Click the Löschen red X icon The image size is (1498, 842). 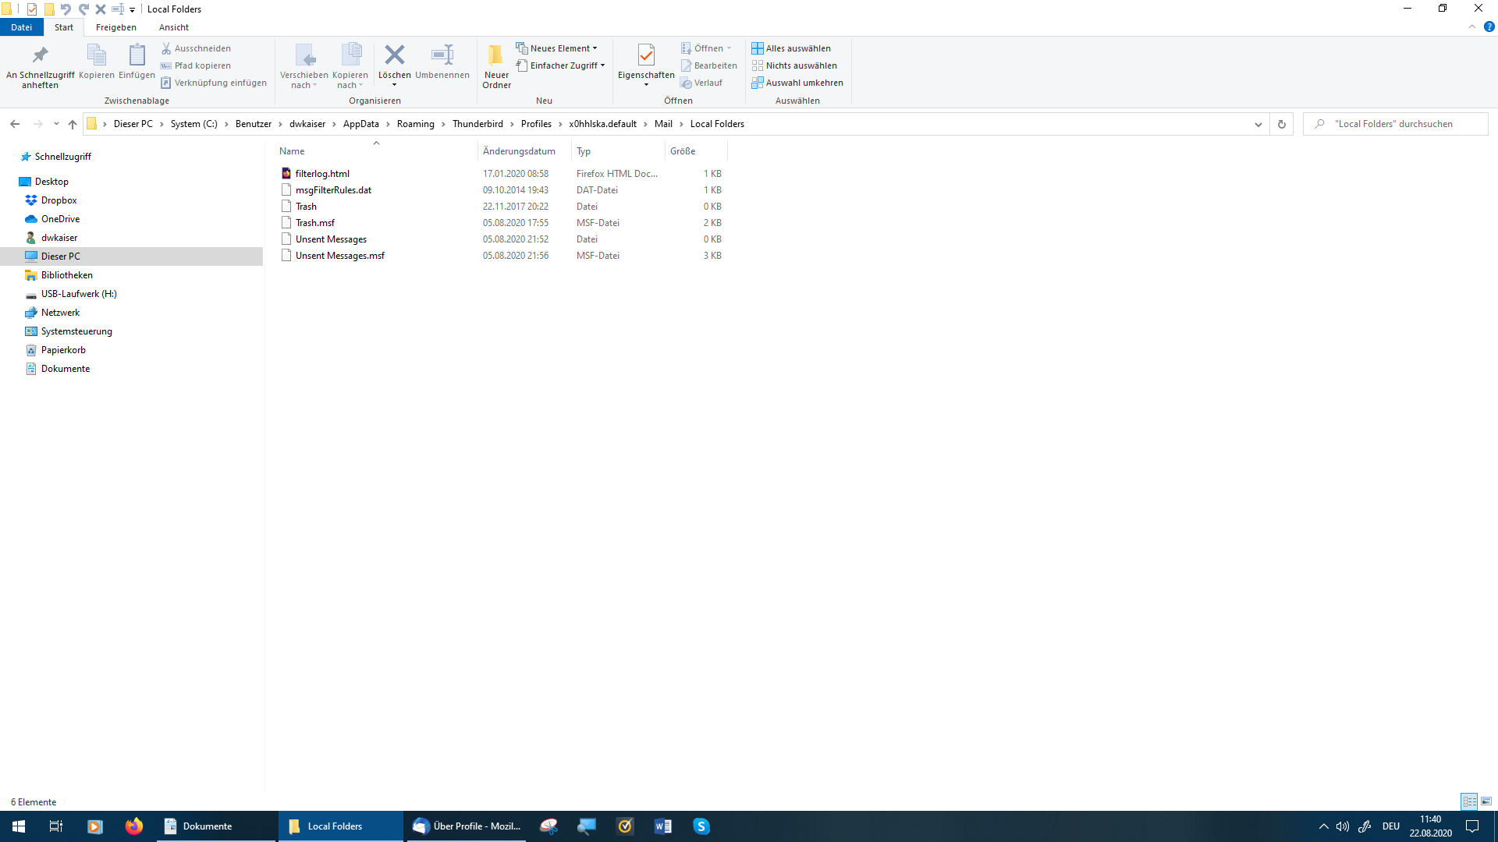(395, 56)
